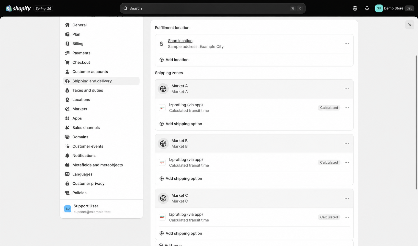Click the magnifier icon in the search bar
Image resolution: width=418 pixels, height=246 pixels.
point(125,8)
